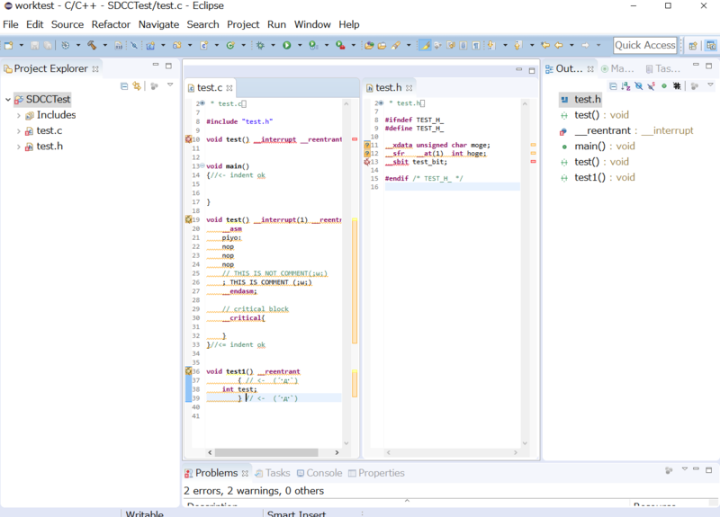Select __reentrant entry in Outline
This screenshot has width=720, height=517.
pos(626,130)
